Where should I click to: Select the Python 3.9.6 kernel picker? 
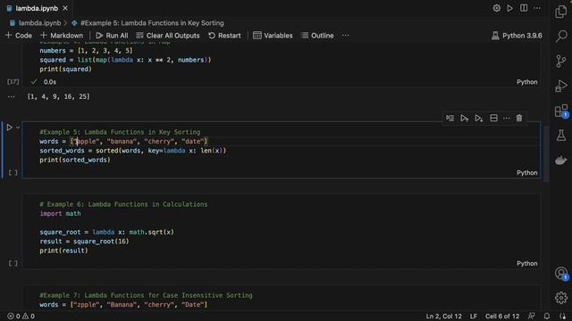pos(517,36)
